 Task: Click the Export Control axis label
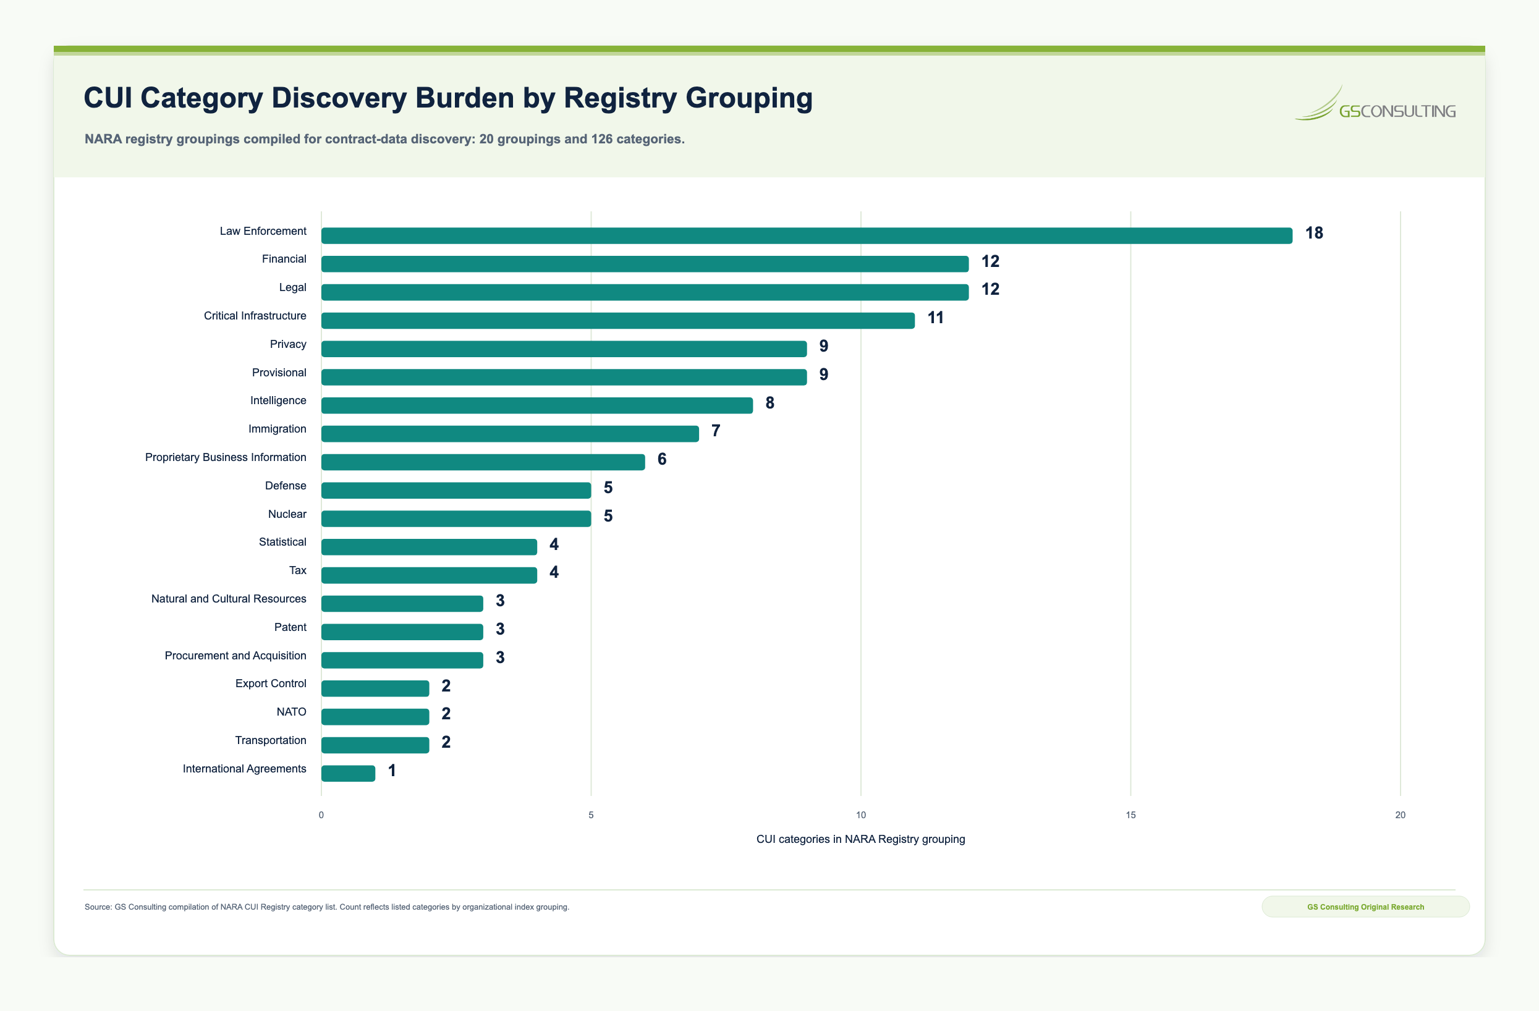pos(270,684)
